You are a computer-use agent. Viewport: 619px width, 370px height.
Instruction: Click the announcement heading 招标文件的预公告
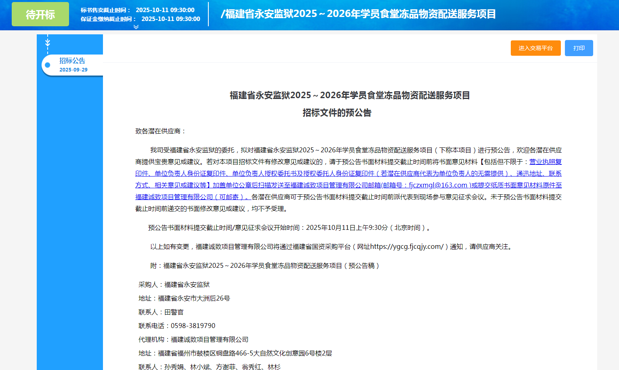tap(337, 113)
